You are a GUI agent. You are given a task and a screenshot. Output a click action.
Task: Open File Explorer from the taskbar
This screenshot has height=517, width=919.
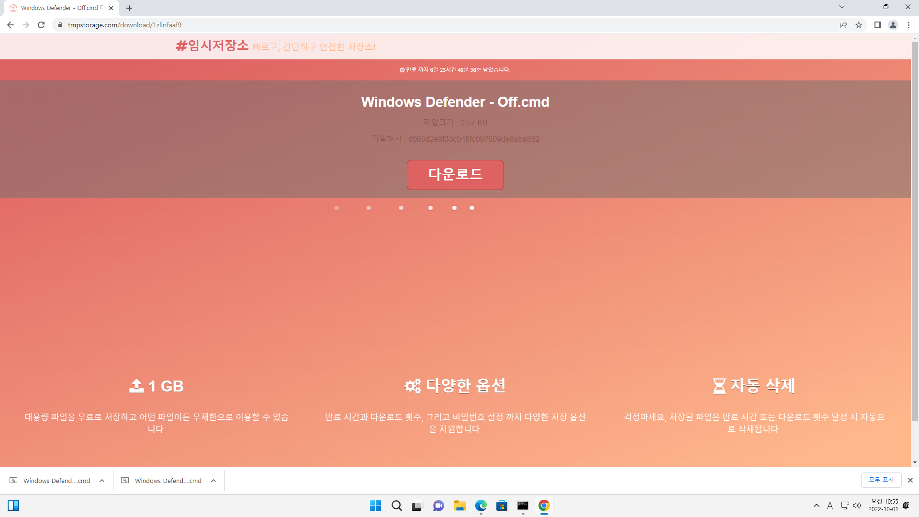pos(460,506)
